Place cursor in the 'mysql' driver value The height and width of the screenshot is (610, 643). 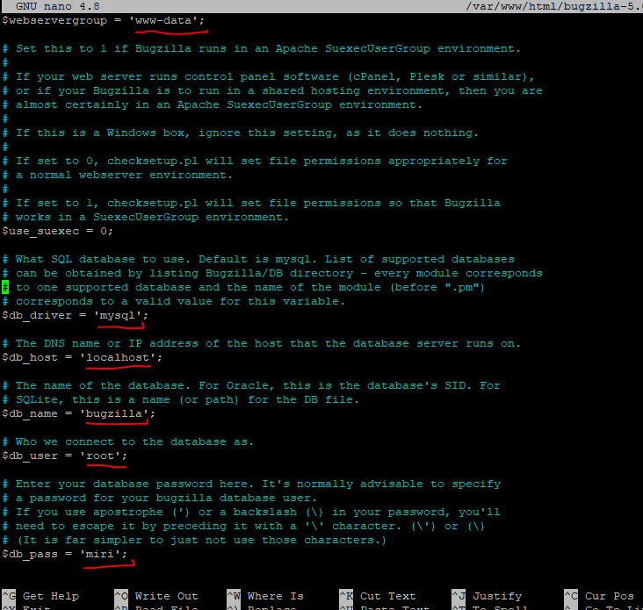point(120,315)
